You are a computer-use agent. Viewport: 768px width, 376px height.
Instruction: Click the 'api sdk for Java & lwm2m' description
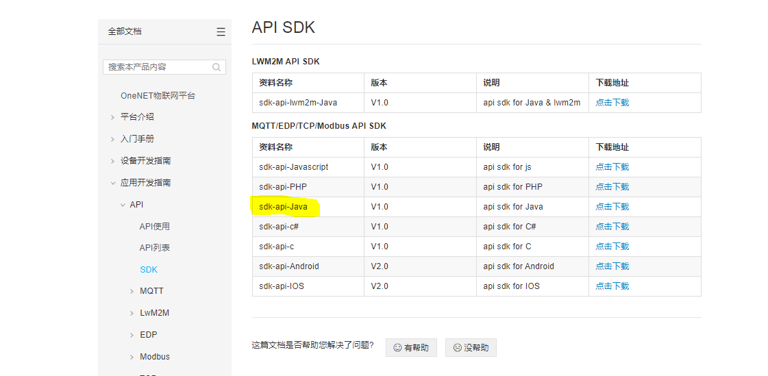[x=532, y=103]
